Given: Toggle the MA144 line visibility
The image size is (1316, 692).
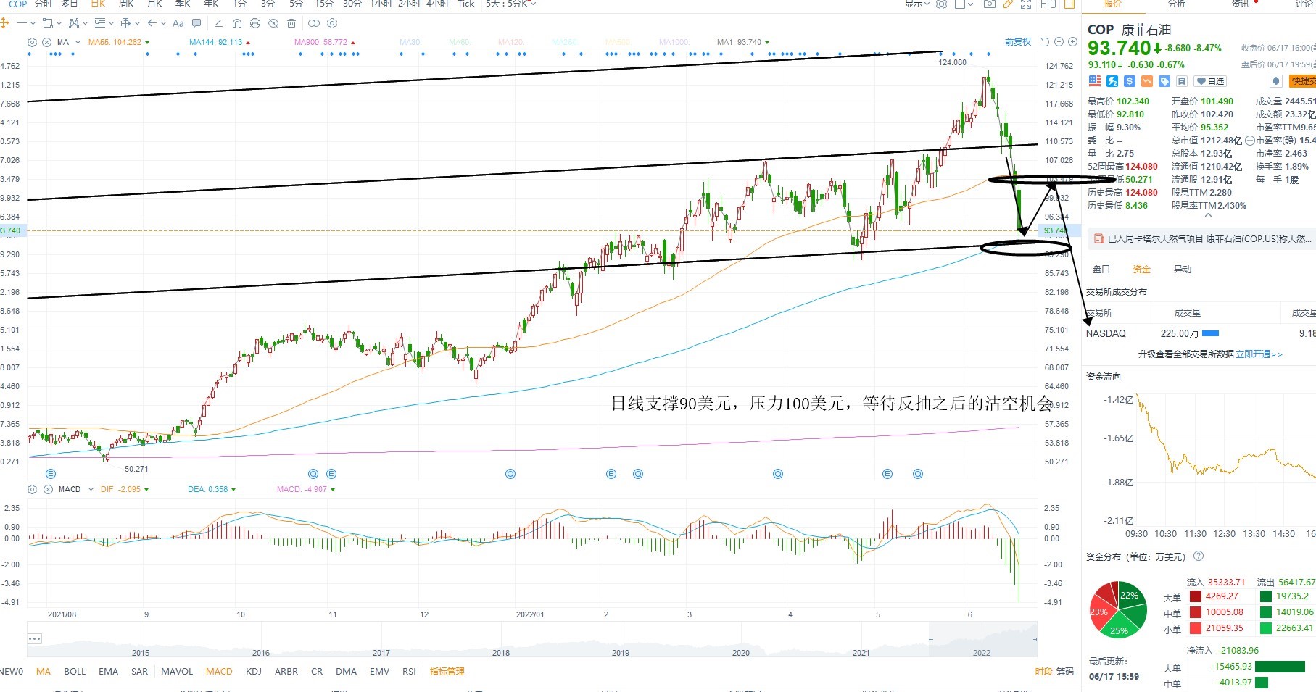Looking at the screenshot, I should coord(220,42).
